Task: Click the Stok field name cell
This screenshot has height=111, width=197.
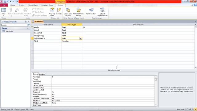Action: [47, 41]
